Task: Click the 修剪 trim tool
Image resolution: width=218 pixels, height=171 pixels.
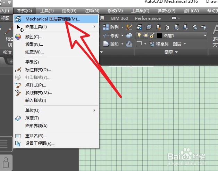Action: click(111, 36)
